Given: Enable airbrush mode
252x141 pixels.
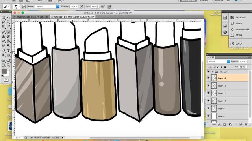Looking at the screenshot, I should coord(103,7).
